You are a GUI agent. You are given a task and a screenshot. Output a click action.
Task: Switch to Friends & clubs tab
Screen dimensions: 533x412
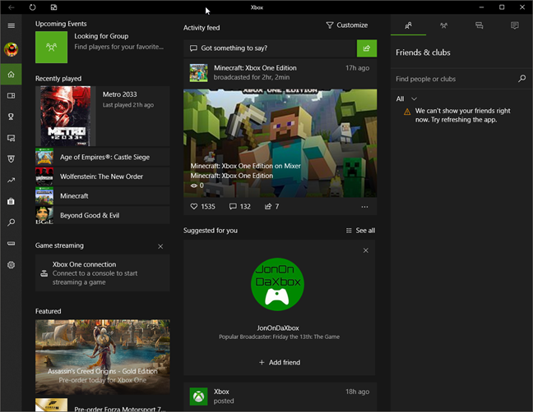[408, 25]
